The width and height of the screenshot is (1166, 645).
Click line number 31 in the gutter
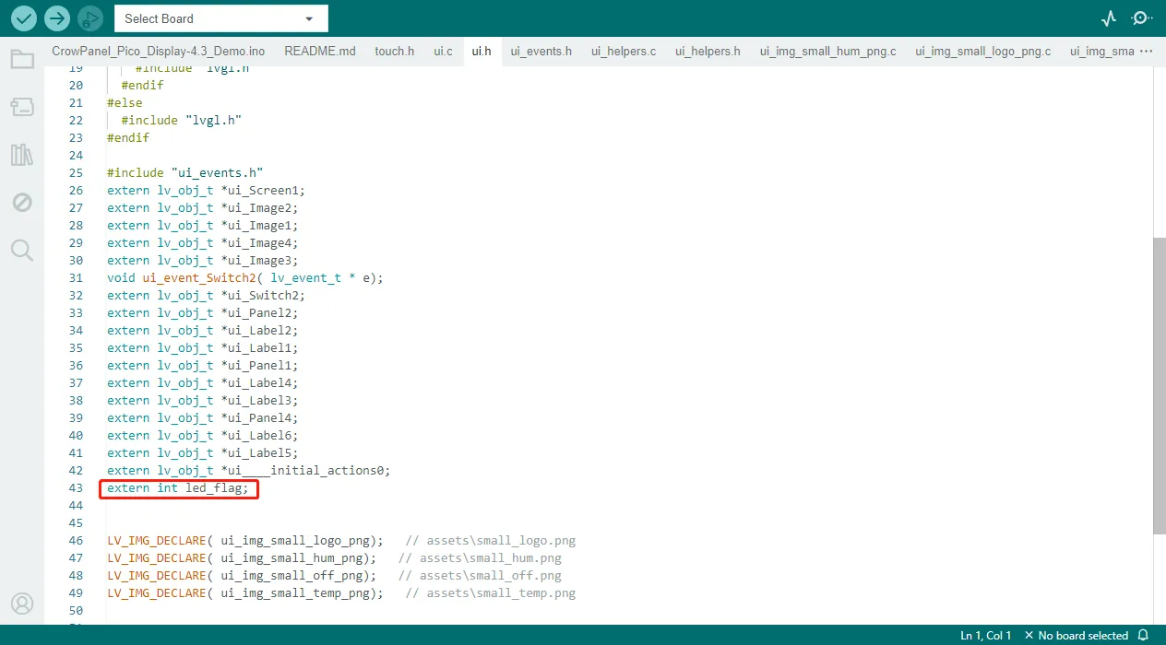[76, 278]
